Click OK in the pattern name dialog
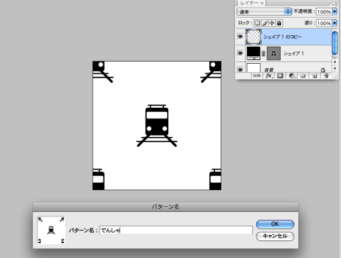The width and height of the screenshot is (341, 258). (275, 224)
